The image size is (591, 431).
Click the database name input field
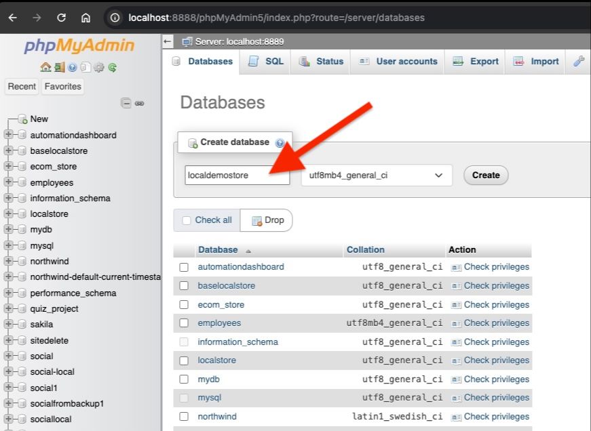(237, 175)
